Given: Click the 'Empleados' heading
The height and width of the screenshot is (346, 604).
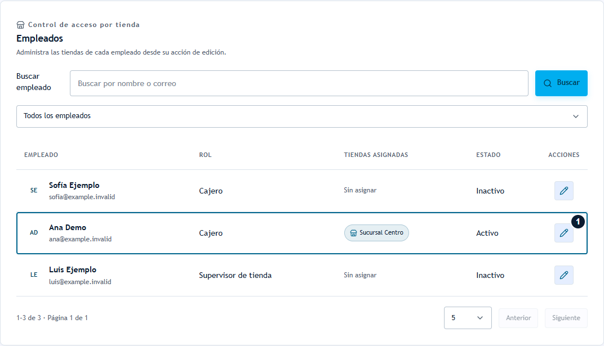Looking at the screenshot, I should 39,38.
